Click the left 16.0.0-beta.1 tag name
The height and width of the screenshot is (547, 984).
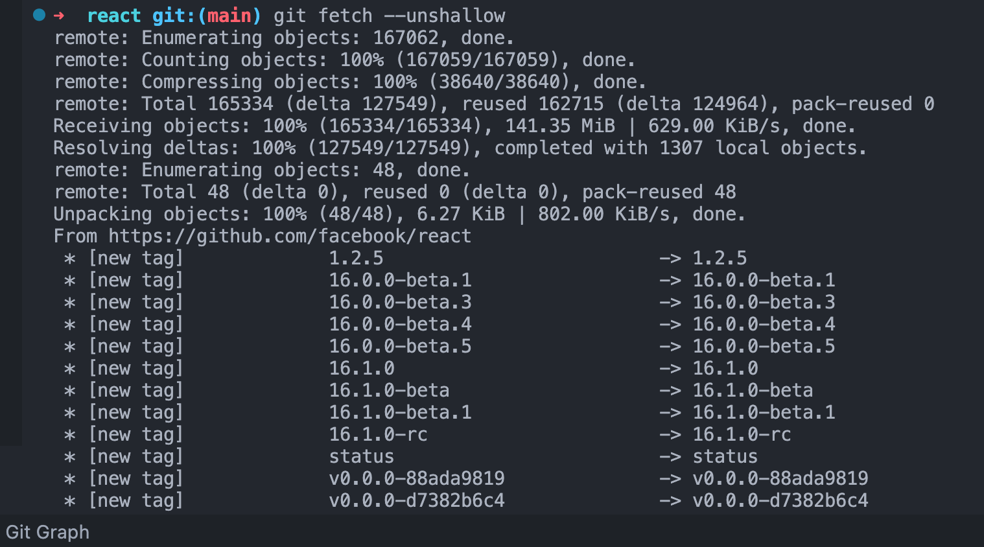(x=400, y=280)
